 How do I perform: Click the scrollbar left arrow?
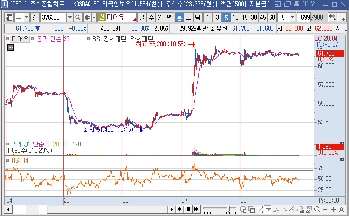[x=8, y=209]
